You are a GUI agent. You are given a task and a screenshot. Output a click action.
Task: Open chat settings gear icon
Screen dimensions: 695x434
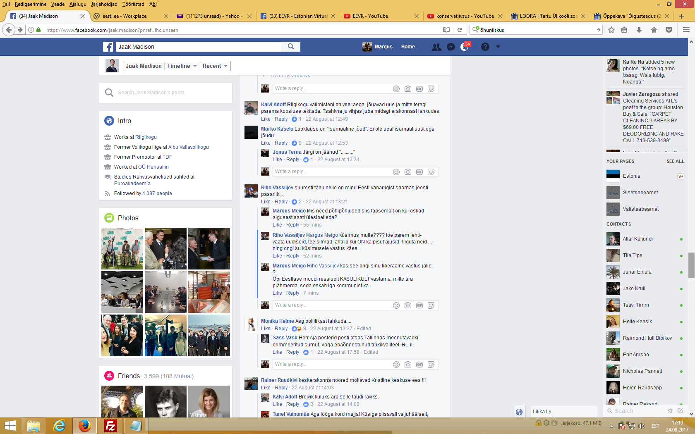670,411
